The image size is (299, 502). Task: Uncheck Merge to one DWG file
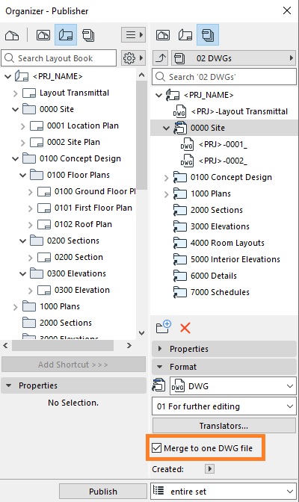(156, 447)
